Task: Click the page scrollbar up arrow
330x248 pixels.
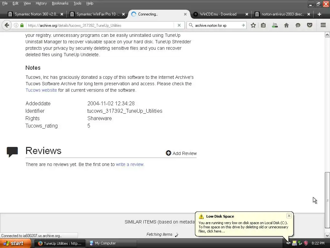Action: click(x=327, y=35)
